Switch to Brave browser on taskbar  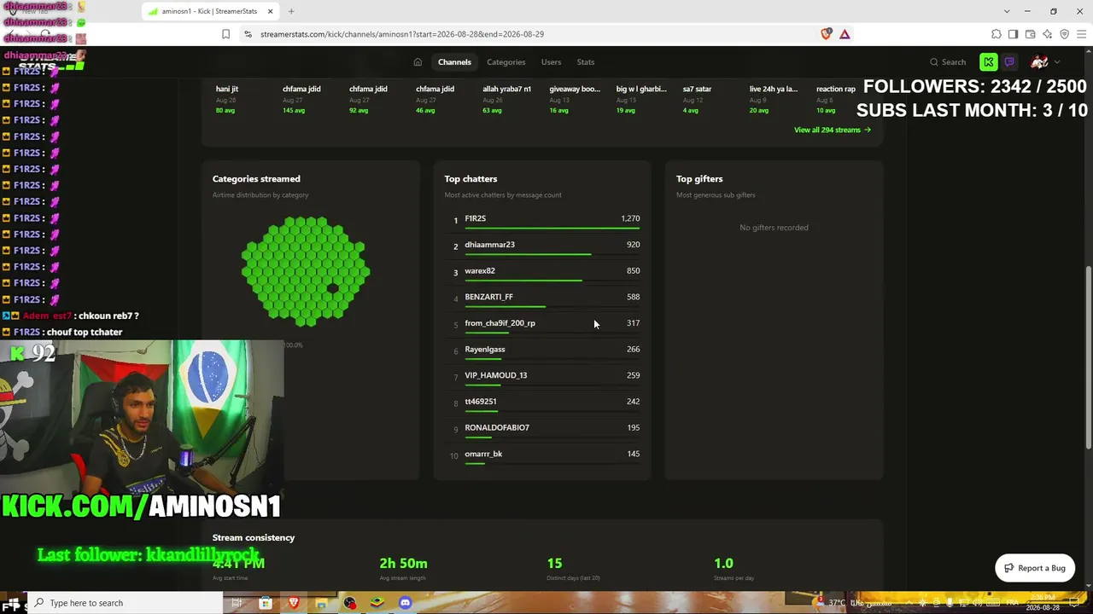[294, 603]
